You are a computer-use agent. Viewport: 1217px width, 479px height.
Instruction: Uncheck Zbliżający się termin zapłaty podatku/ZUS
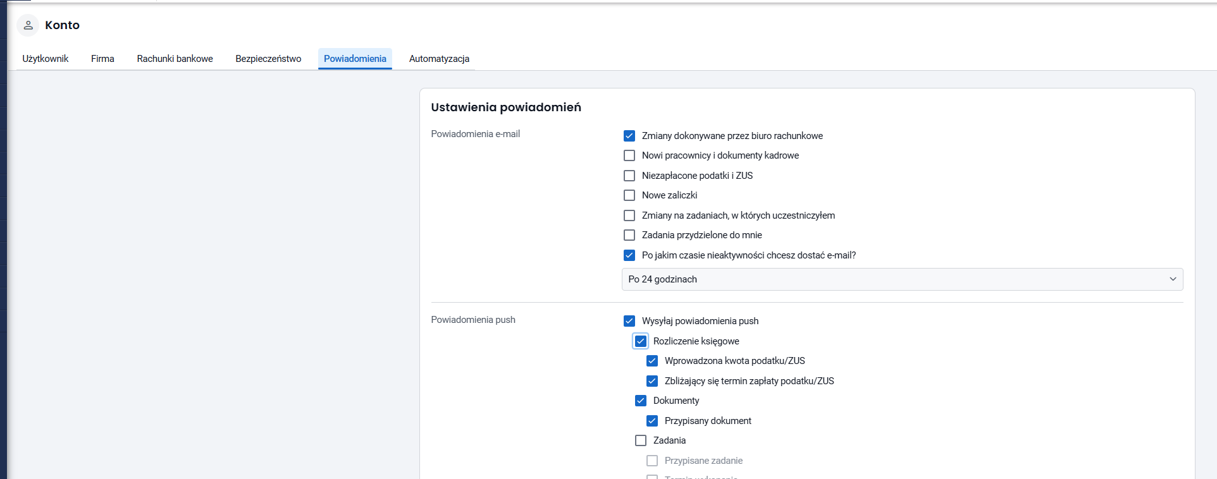point(652,381)
